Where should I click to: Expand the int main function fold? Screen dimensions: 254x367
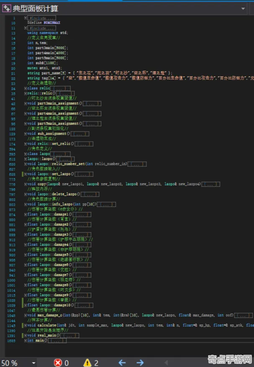tap(26, 340)
